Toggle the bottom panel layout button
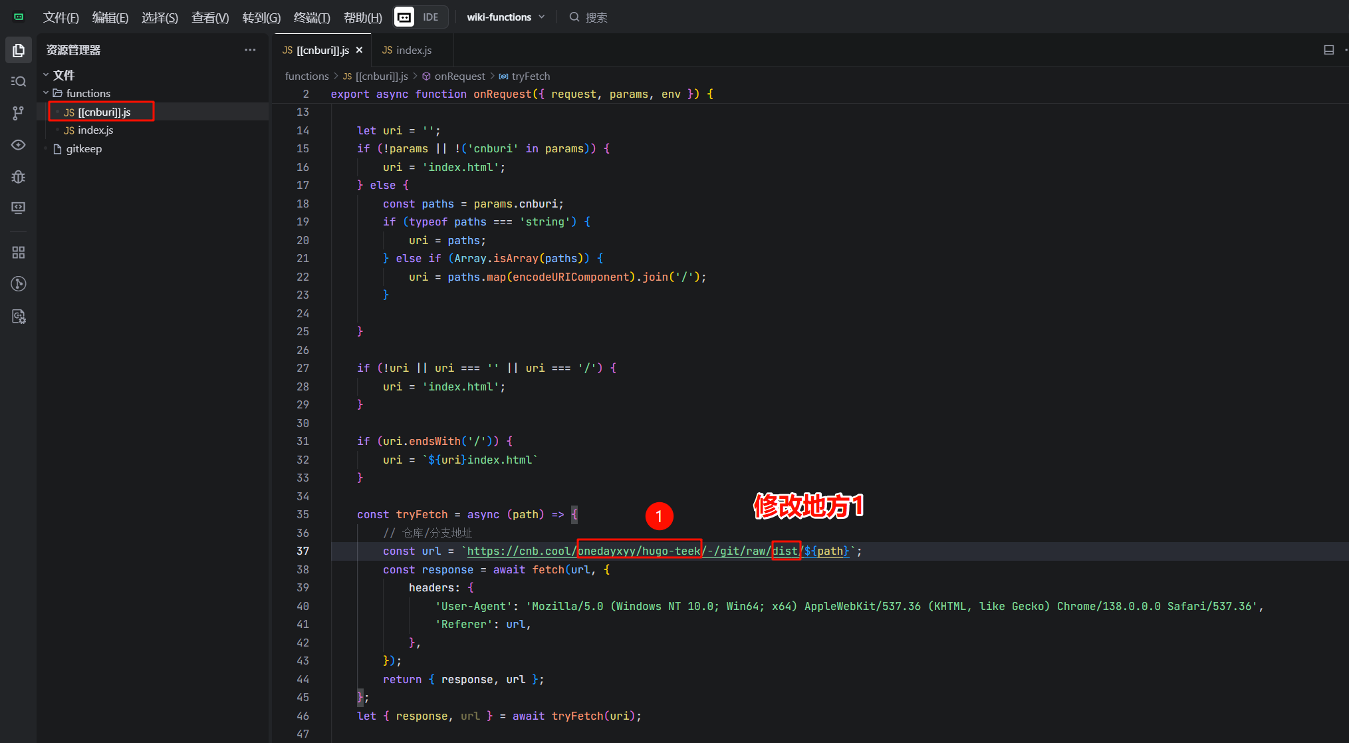Image resolution: width=1349 pixels, height=743 pixels. click(x=1328, y=50)
